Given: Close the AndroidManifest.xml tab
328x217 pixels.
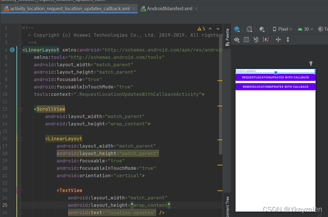Looking at the screenshot, I should 196,9.
